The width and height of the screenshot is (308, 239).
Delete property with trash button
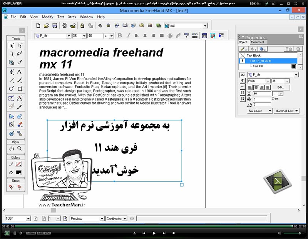pos(298,49)
